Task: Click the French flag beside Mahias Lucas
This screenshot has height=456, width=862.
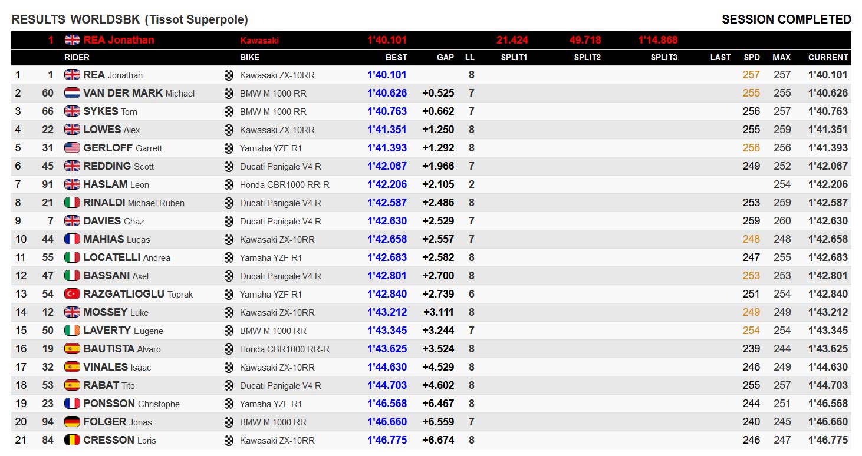Action: click(x=72, y=239)
